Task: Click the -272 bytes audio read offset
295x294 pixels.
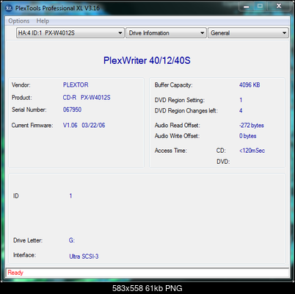Action: click(252, 125)
